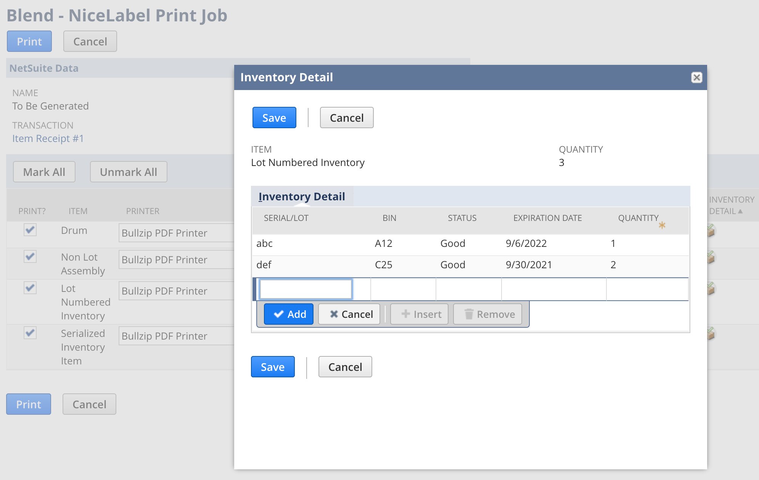
Task: Open printer dropdown for Drum row
Action: [176, 233]
